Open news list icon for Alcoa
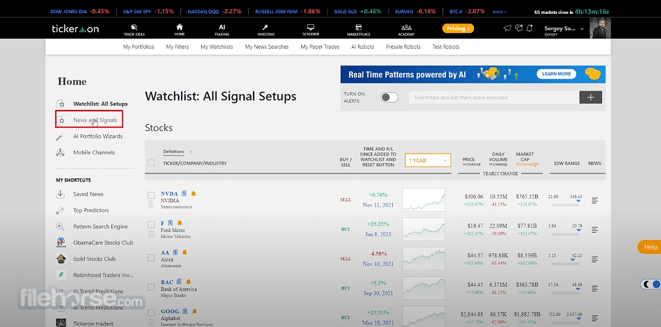This screenshot has width=661, height=327. (x=595, y=259)
